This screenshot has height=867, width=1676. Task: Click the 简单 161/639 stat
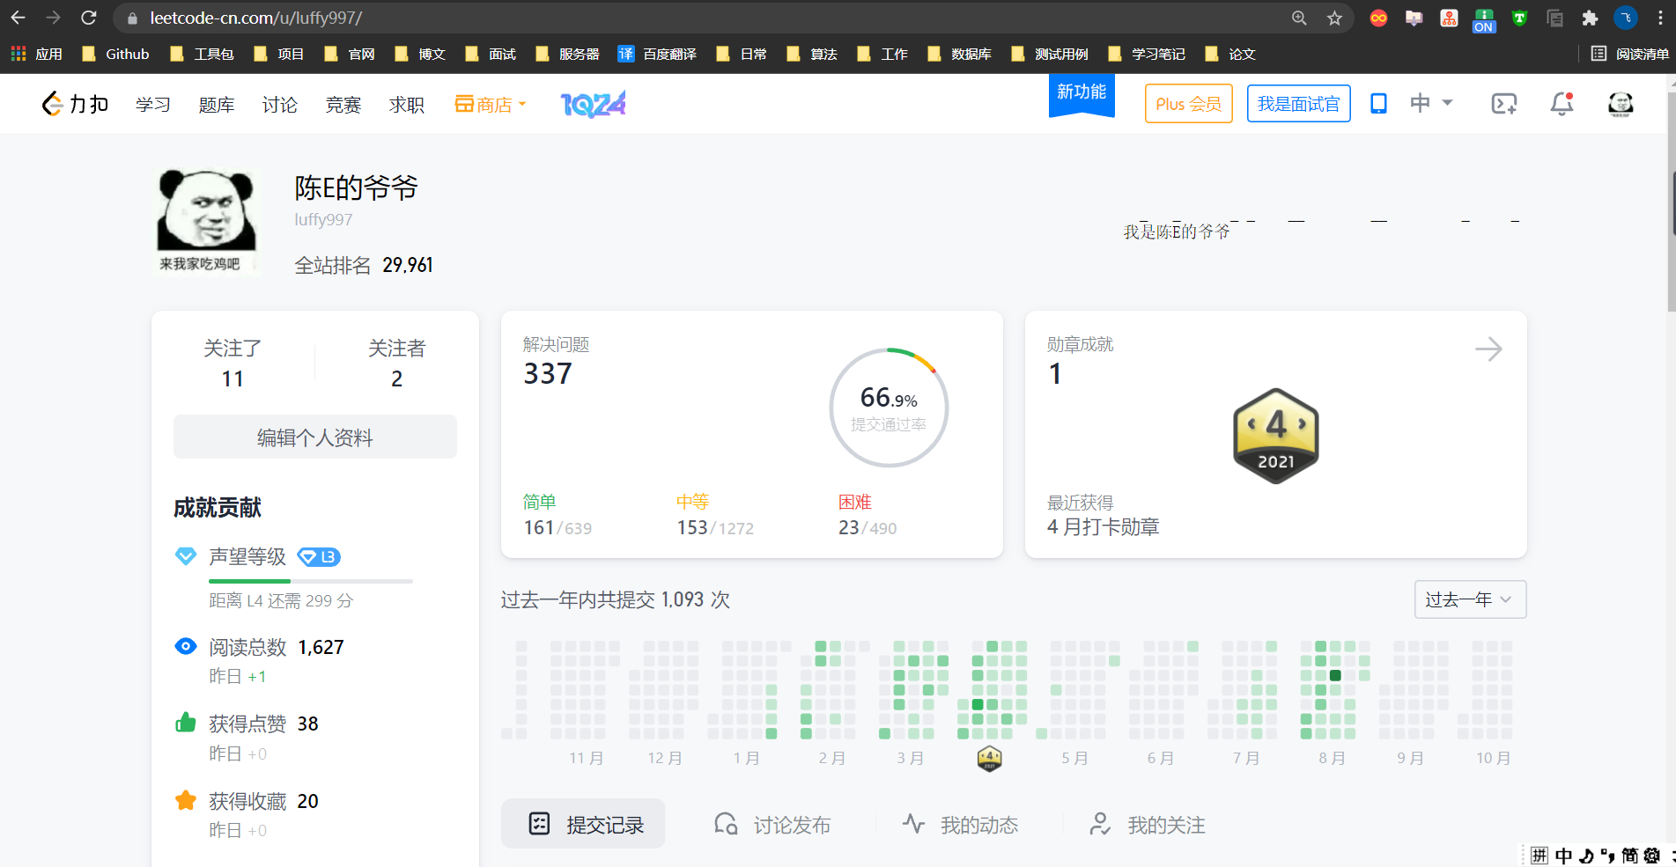coord(557,515)
